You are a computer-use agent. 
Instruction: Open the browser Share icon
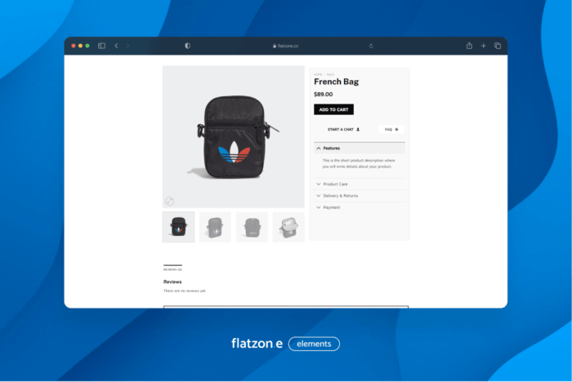pyautogui.click(x=469, y=46)
